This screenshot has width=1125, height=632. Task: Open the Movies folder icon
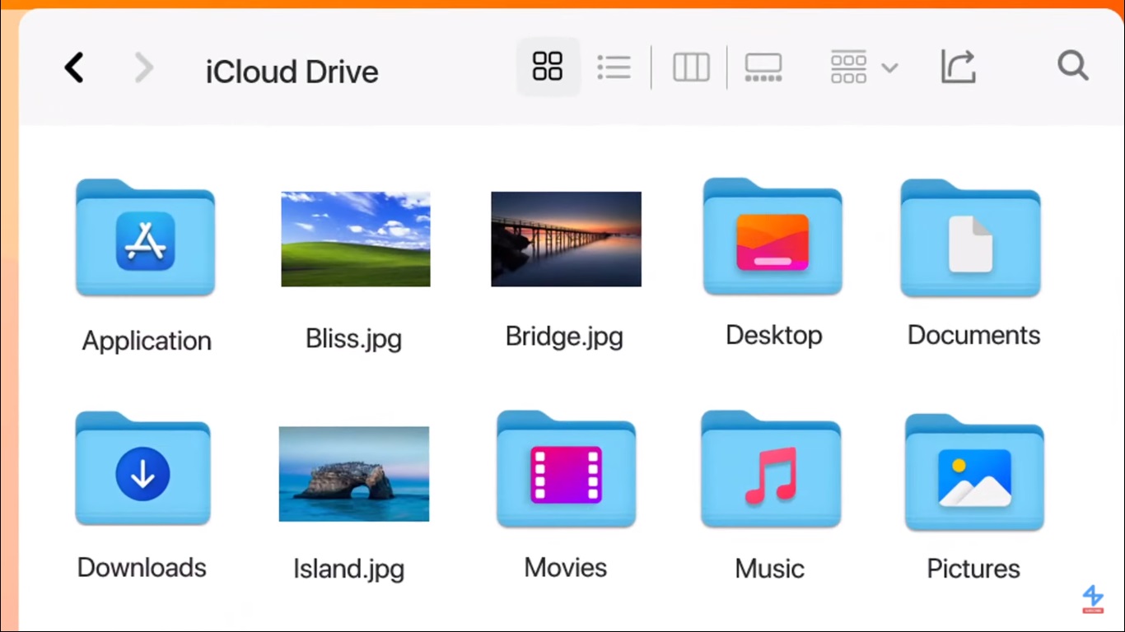coord(567,470)
